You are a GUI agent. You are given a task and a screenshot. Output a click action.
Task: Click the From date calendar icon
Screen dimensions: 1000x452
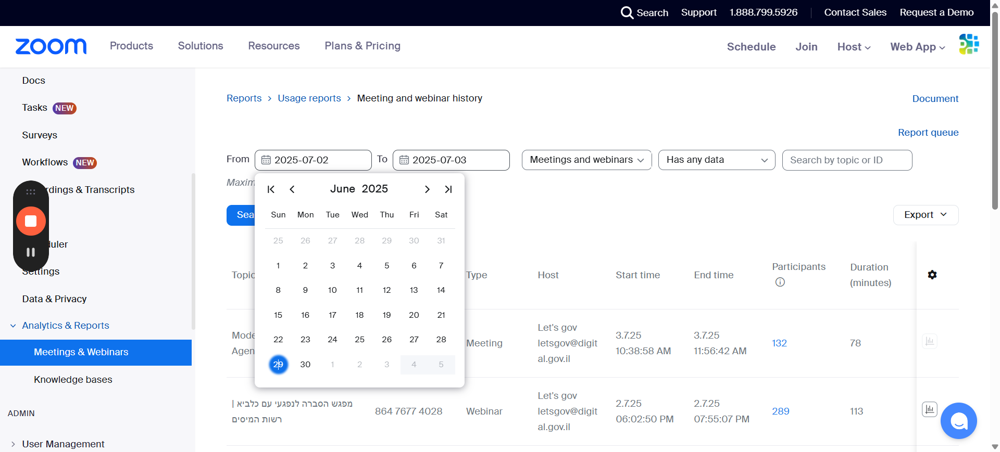pos(266,160)
